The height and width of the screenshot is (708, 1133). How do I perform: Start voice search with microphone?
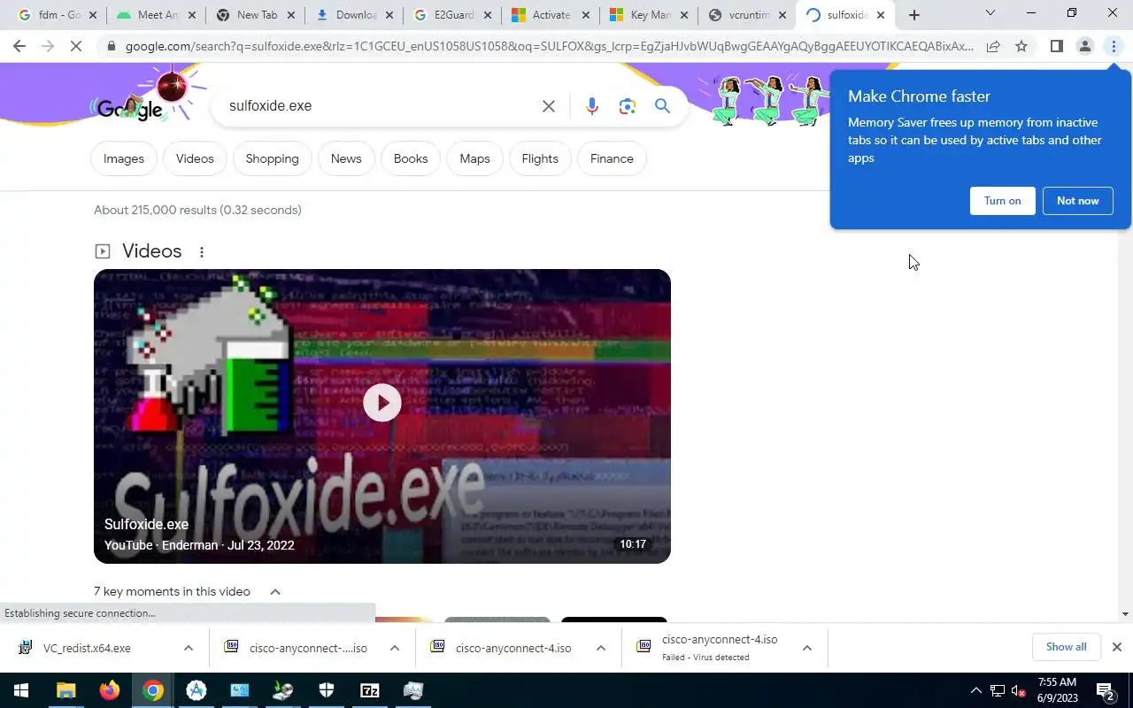(x=592, y=106)
